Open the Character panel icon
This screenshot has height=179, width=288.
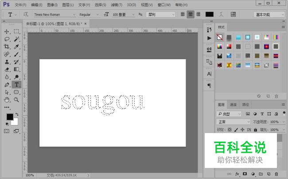tap(209, 74)
